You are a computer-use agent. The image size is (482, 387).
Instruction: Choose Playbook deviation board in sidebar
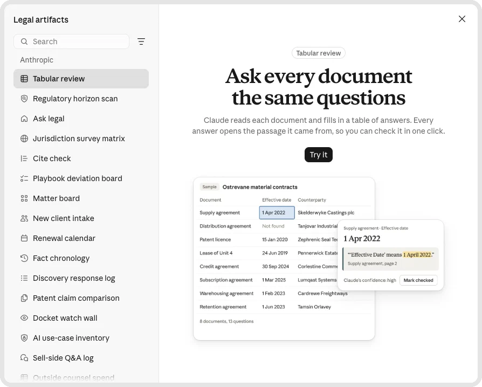click(x=81, y=178)
